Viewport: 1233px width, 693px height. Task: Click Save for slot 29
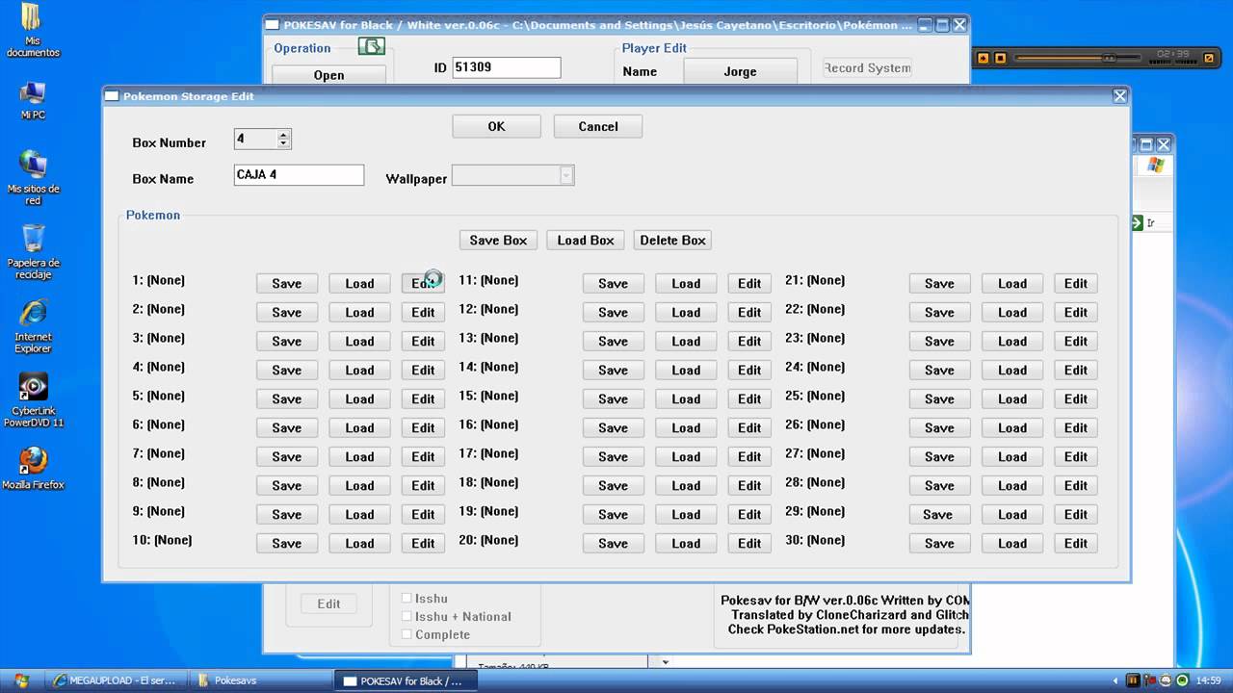click(x=938, y=514)
